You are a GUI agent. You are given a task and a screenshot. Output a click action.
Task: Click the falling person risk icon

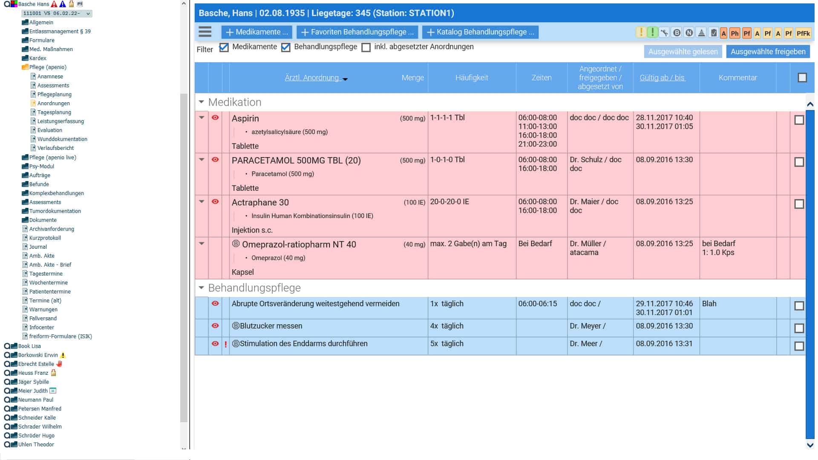tap(664, 33)
